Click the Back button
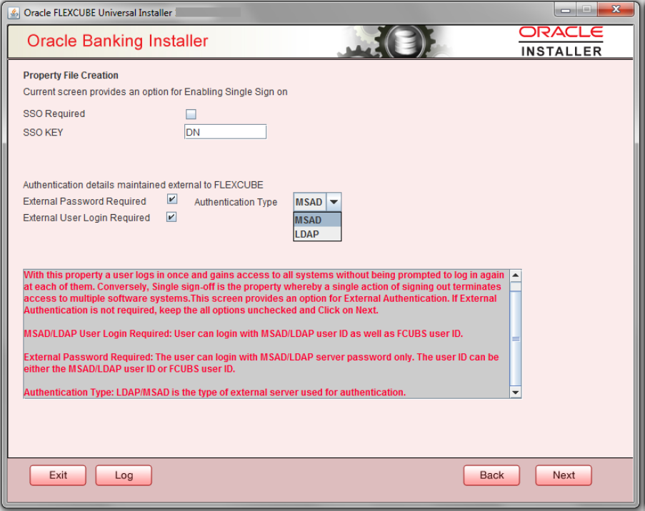The width and height of the screenshot is (645, 511). [491, 475]
